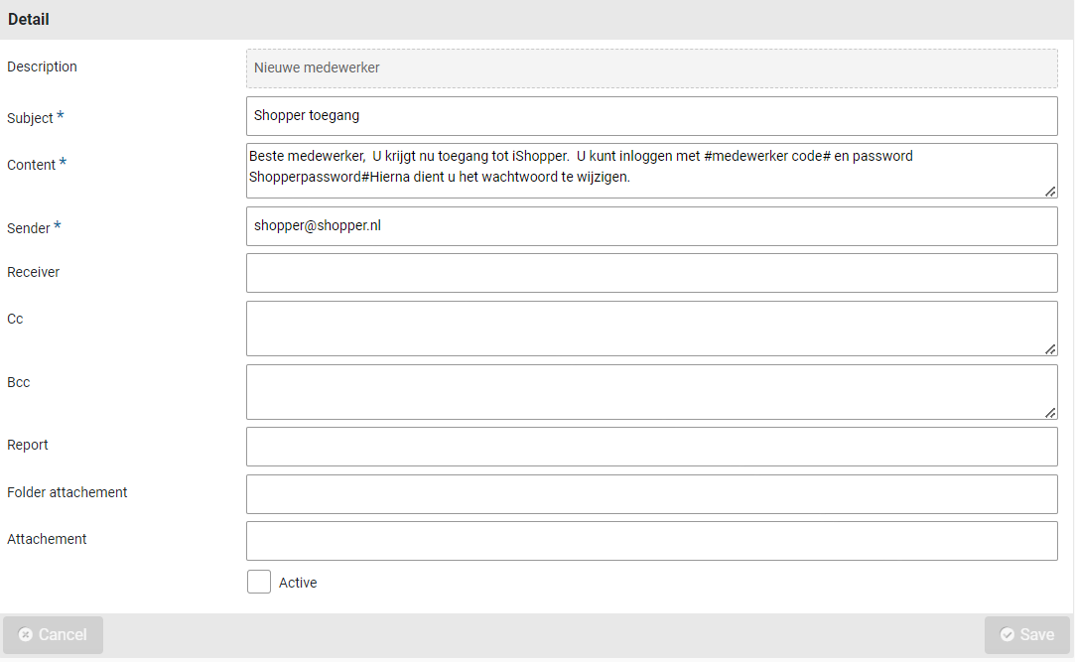Click into the Subject field
The image size is (1075, 662).
(x=651, y=116)
